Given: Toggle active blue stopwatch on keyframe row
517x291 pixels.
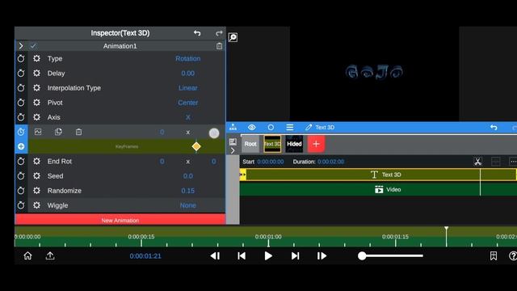Looking at the screenshot, I should click(21, 132).
